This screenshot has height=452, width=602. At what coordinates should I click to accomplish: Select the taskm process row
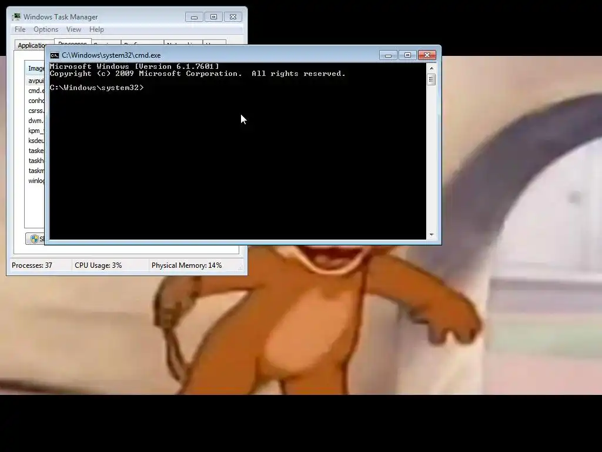pos(35,171)
